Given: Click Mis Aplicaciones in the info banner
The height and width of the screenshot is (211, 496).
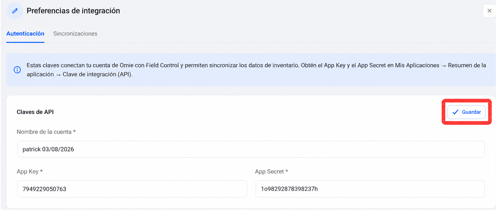Looking at the screenshot, I should 417,65.
